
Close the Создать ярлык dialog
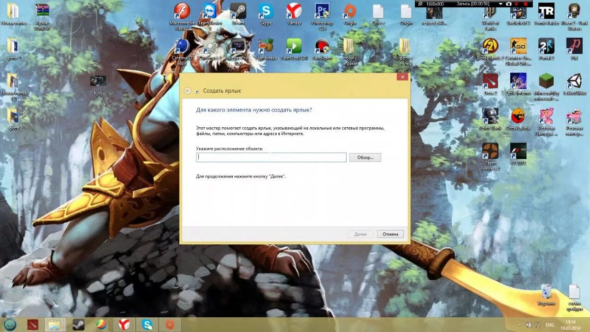pos(402,77)
